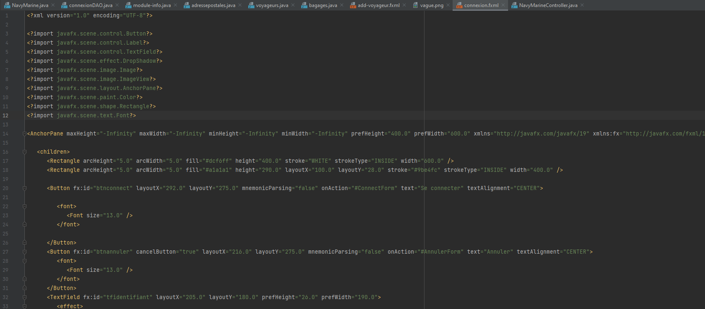Click the connexion.fxml tab file icon
The height and width of the screenshot is (309, 705).
[459, 5]
